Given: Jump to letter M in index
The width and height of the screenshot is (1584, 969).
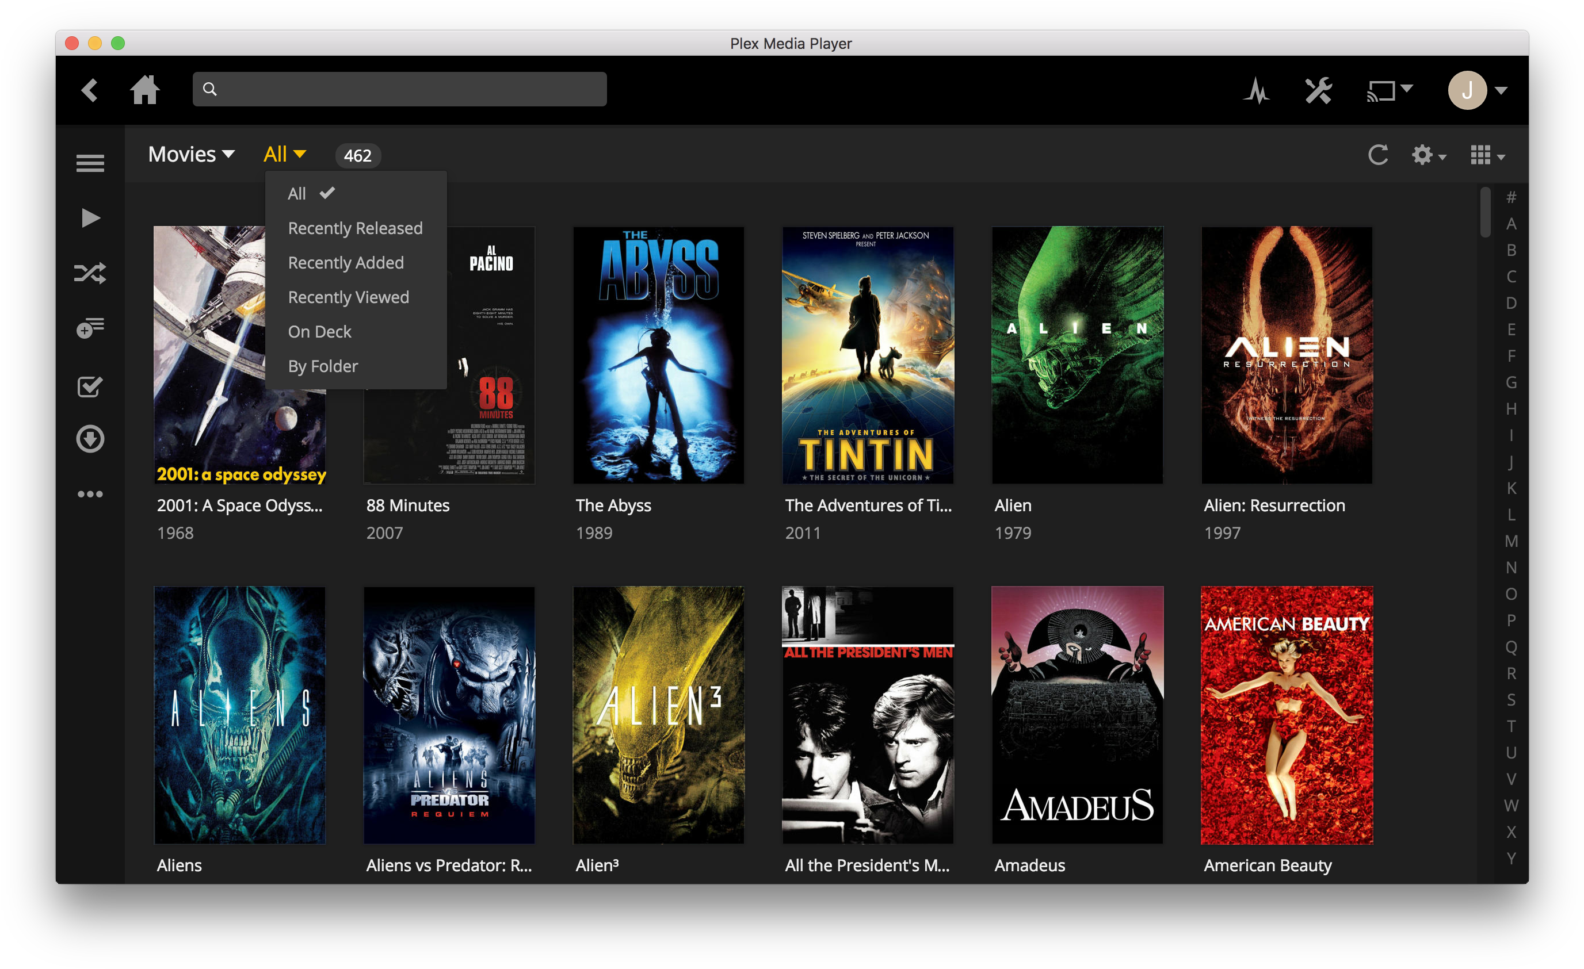Looking at the screenshot, I should pos(1512,541).
